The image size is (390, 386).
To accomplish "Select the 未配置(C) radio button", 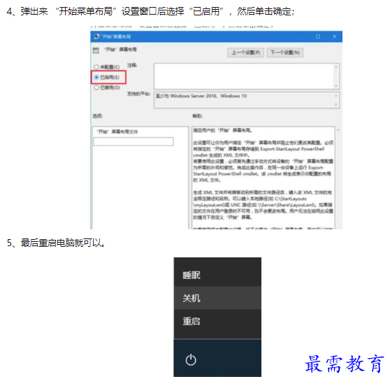I will [96, 67].
